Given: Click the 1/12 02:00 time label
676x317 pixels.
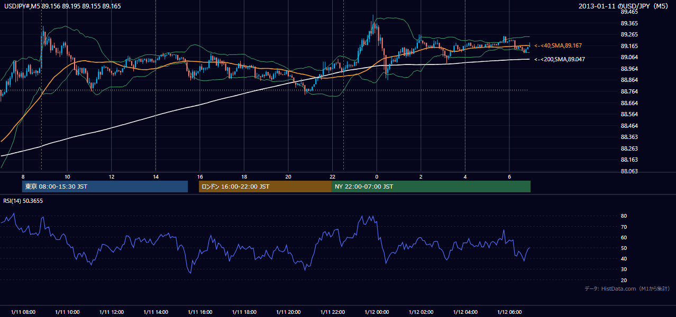Looking at the screenshot, I should tap(421, 312).
